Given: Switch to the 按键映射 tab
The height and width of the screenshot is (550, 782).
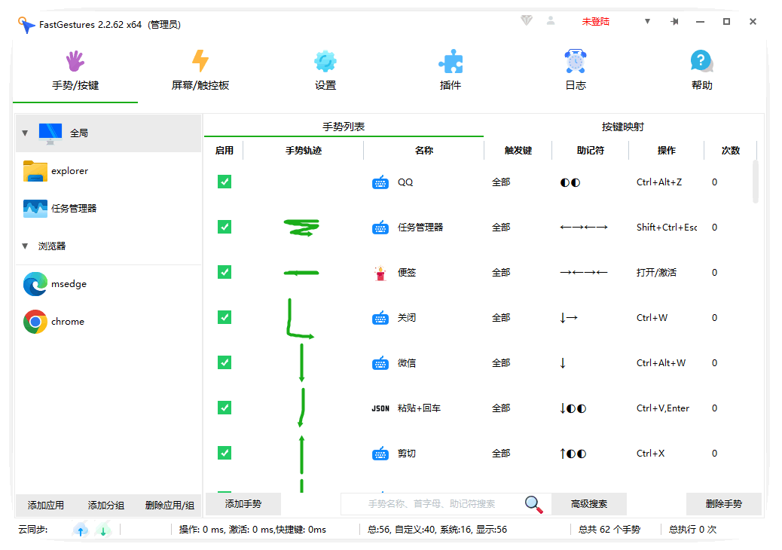Looking at the screenshot, I should click(x=622, y=127).
